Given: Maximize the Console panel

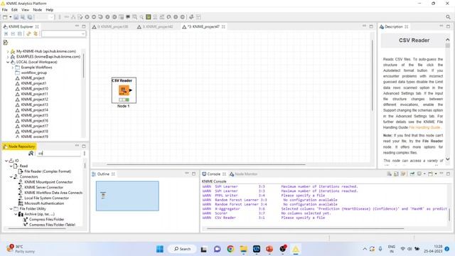Looking at the screenshot, I should click(x=448, y=174).
